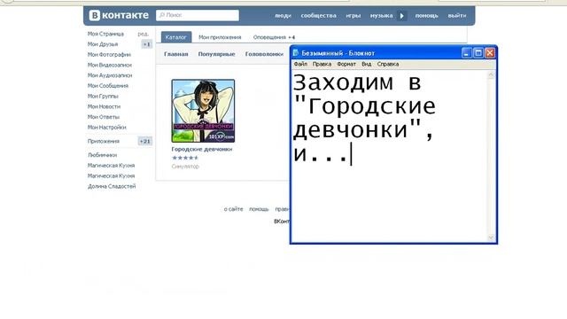Screen dimensions: 567x319
Task: Switch to Оповещения tab
Action: pos(274,37)
